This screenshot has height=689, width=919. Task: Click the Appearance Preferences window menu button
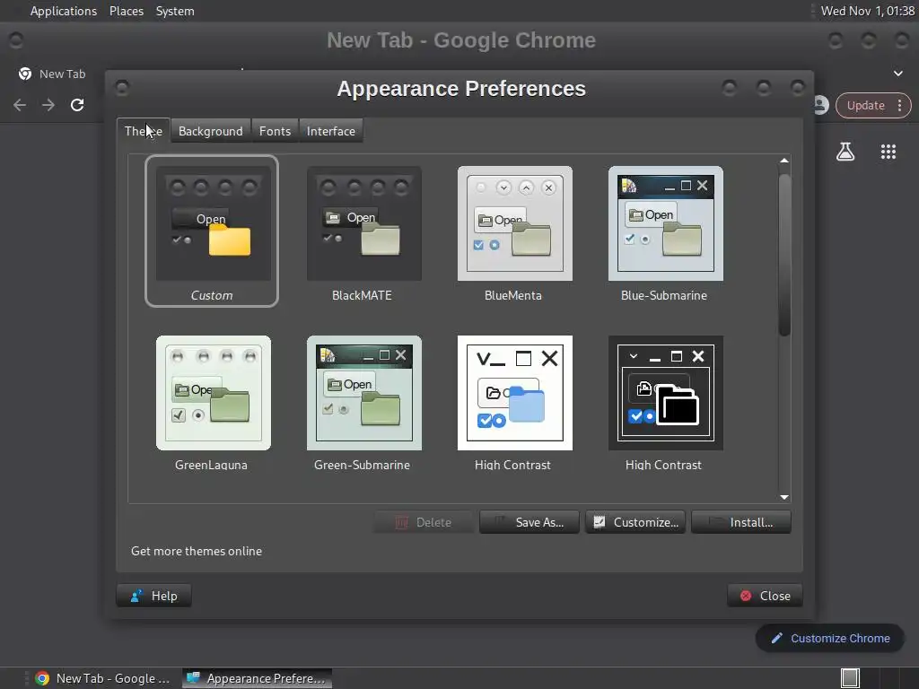coord(122,88)
